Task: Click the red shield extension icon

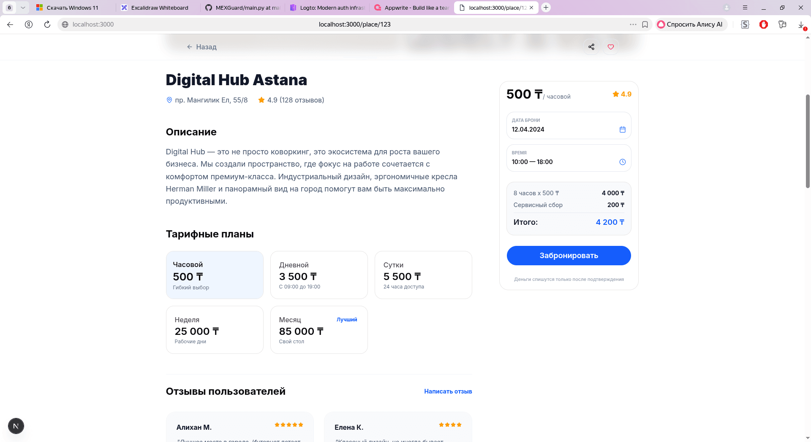Action: [x=764, y=24]
